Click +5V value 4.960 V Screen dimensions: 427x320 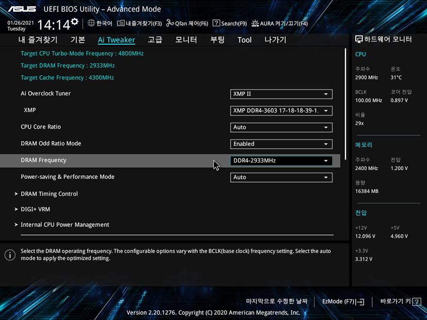click(399, 236)
